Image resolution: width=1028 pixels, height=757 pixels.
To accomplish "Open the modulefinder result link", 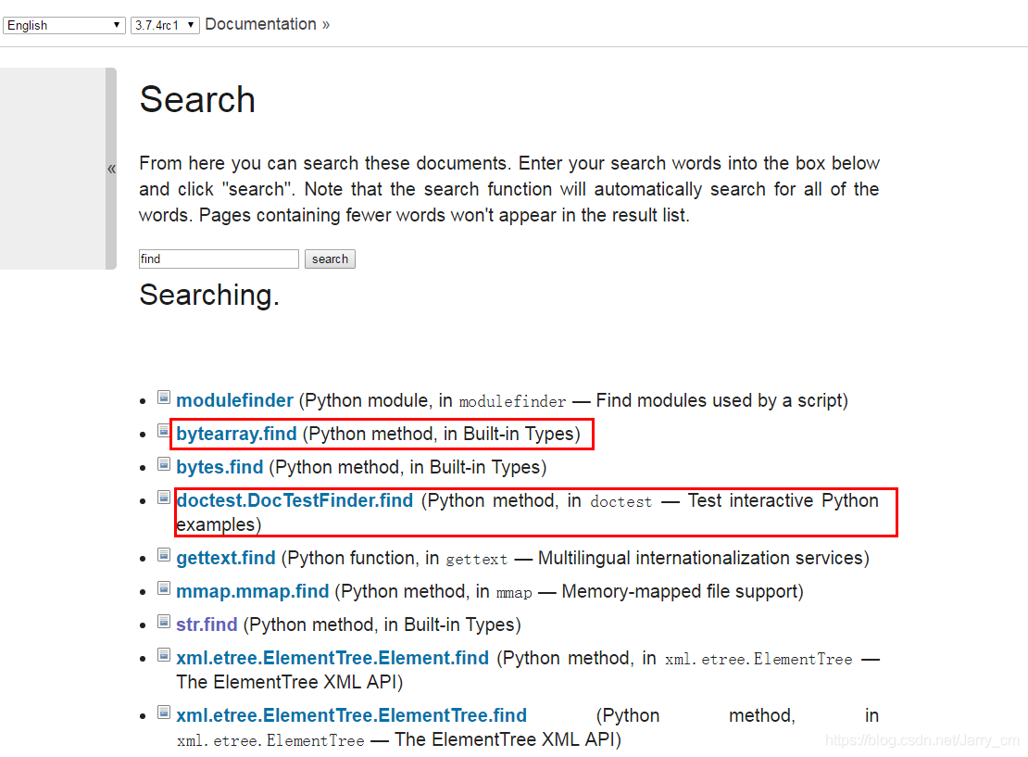I will tap(234, 400).
